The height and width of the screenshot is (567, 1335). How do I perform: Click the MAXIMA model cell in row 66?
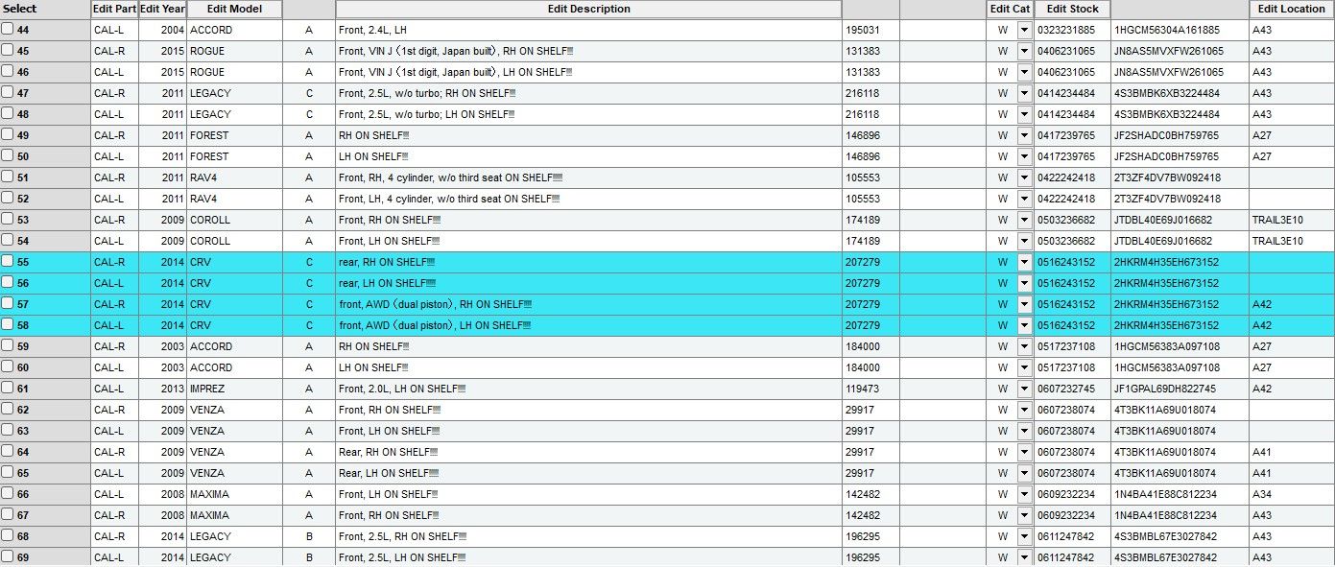coord(234,494)
